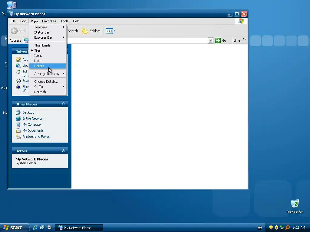Click the Search toolbar button
310x232 pixels.
pos(73,31)
